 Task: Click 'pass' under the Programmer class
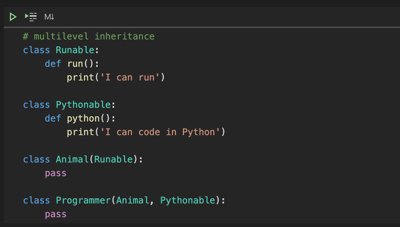56,214
